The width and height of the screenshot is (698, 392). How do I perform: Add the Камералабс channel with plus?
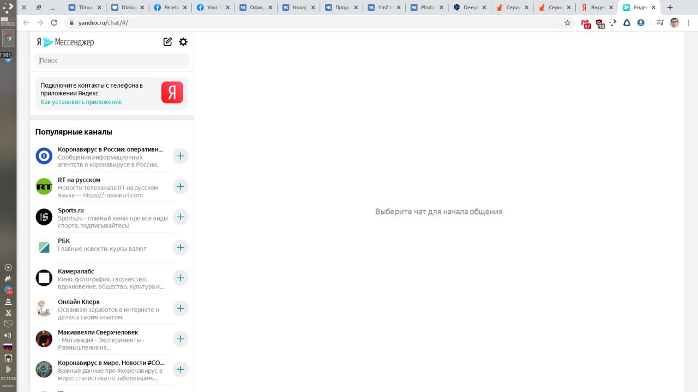coord(180,278)
